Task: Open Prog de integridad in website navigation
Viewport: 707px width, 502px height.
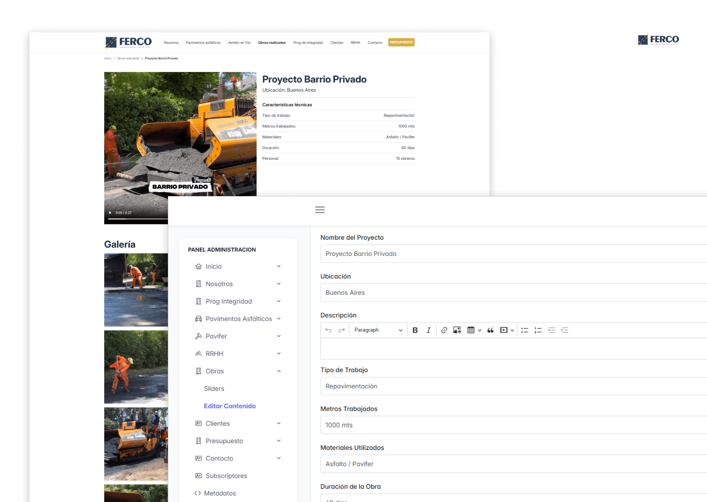Action: [308, 43]
